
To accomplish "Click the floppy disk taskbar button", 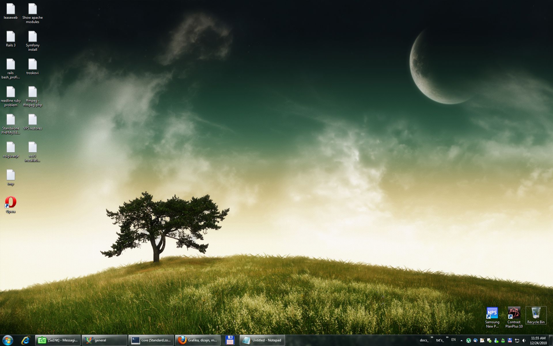I will [230, 340].
